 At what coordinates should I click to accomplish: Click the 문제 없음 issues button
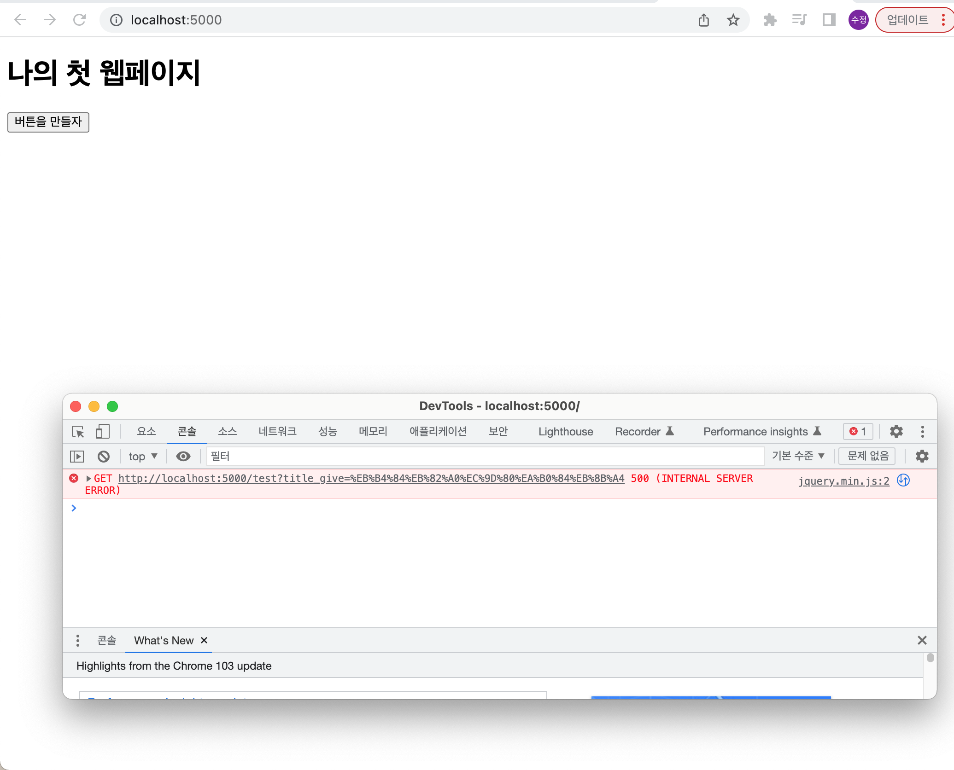pyautogui.click(x=867, y=456)
